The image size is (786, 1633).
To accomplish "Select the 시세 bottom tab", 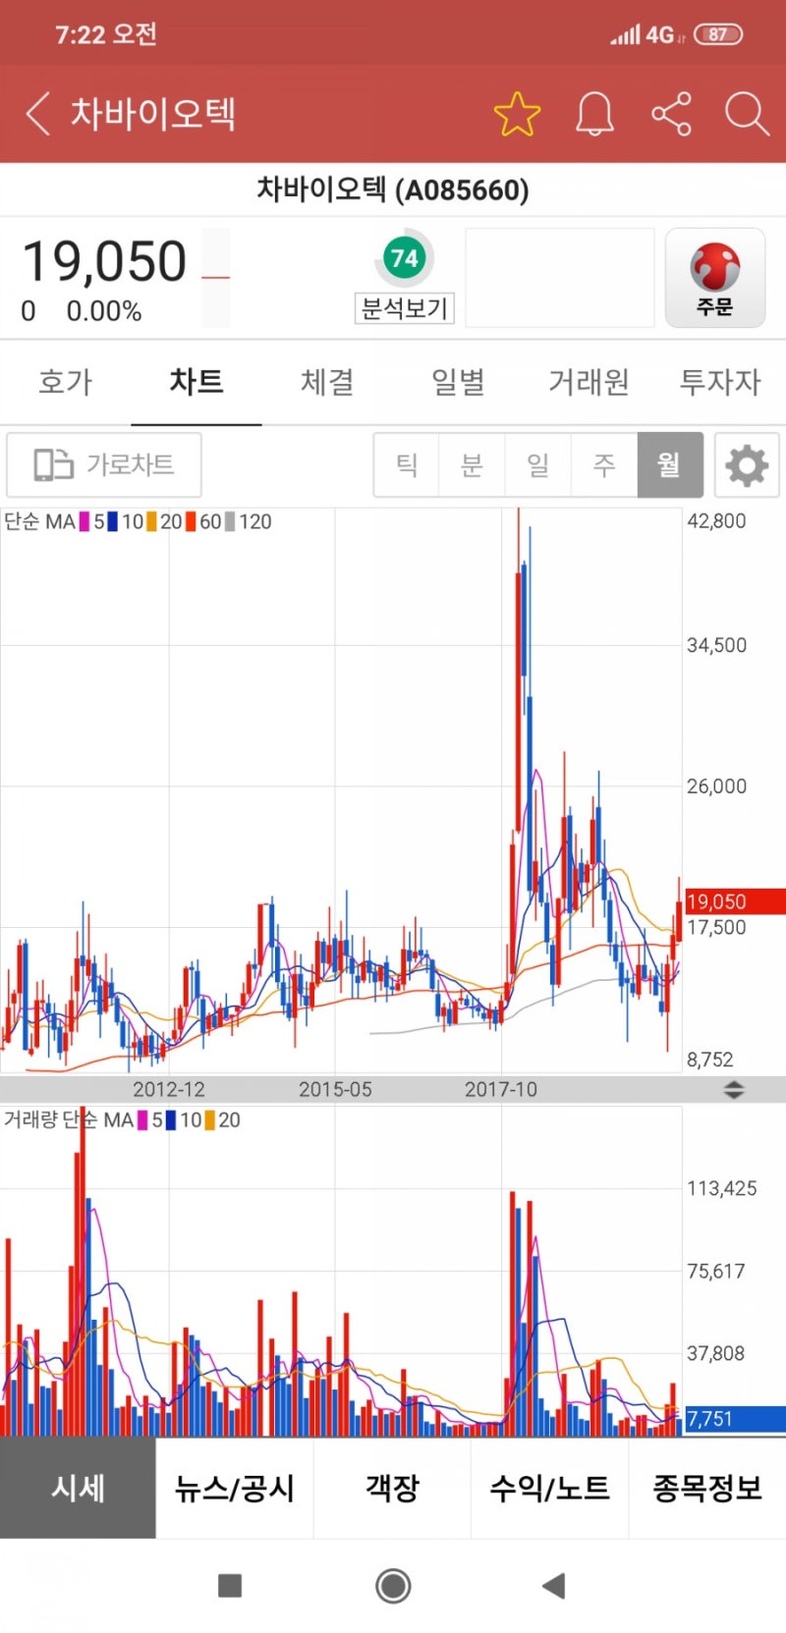I will (x=78, y=1488).
